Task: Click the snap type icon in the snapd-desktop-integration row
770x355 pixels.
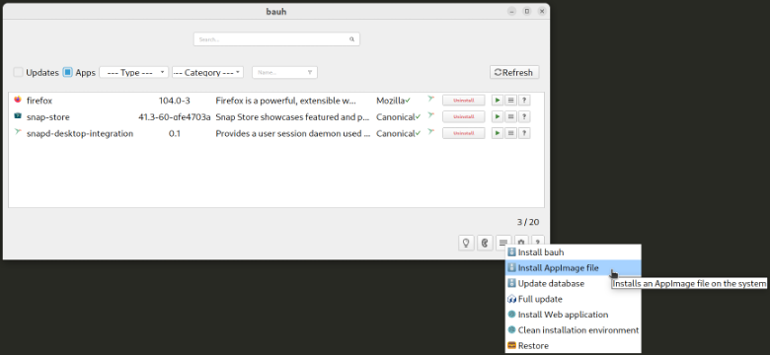Action: [430, 132]
